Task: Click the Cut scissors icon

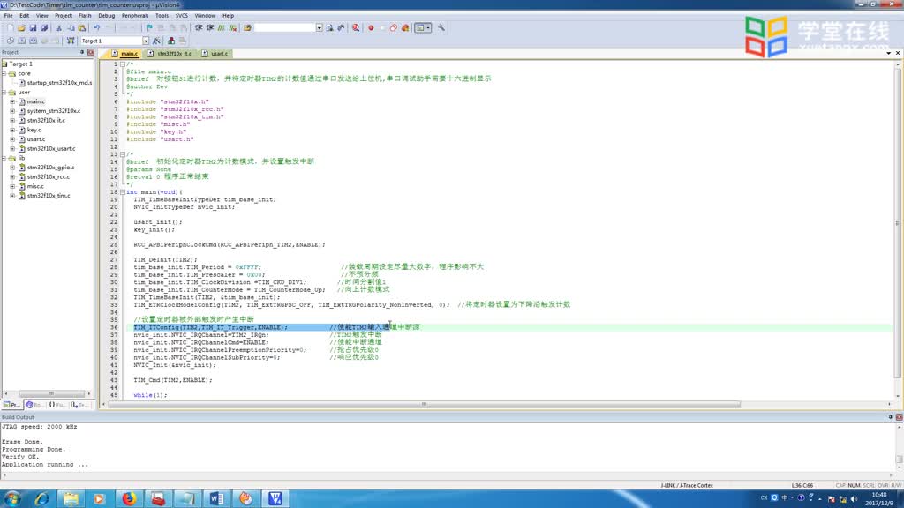Action: click(x=59, y=27)
